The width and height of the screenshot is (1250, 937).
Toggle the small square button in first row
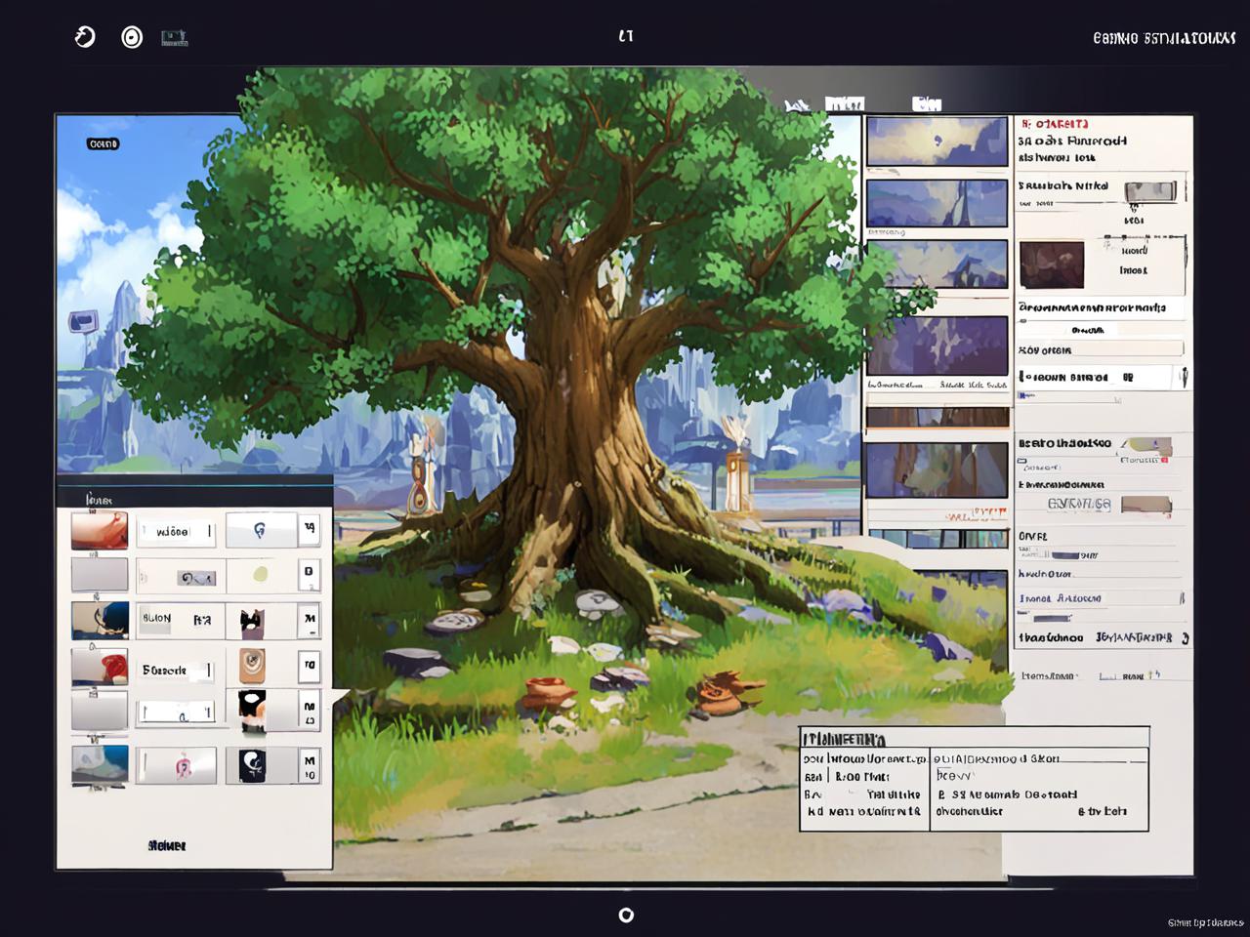[x=310, y=529]
